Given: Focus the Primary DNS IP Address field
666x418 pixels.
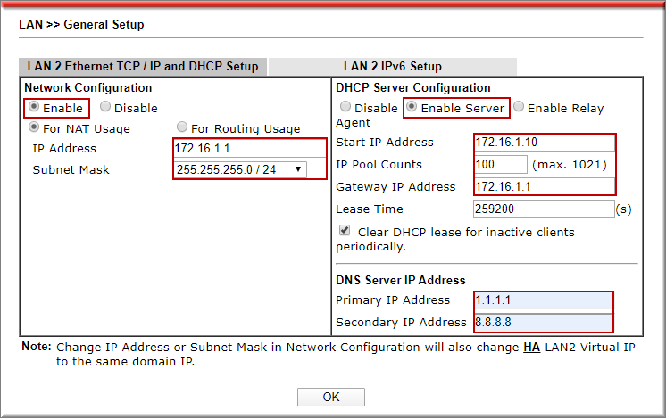Looking at the screenshot, I should [x=543, y=299].
